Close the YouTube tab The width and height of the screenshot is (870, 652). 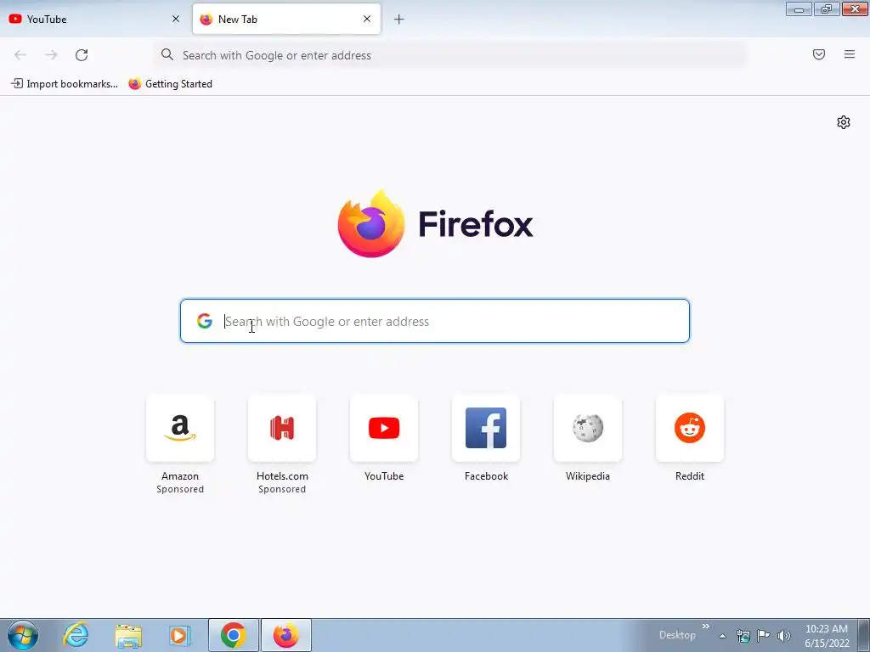click(x=175, y=19)
